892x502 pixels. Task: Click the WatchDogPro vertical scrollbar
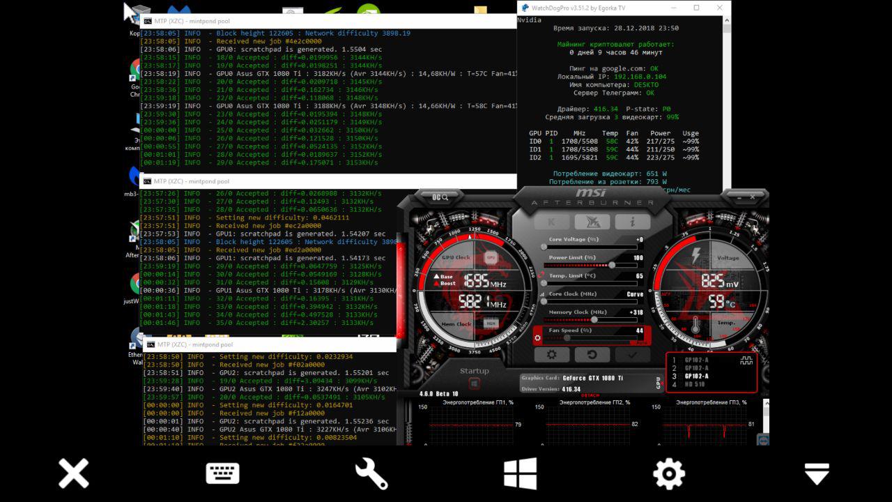click(x=727, y=102)
